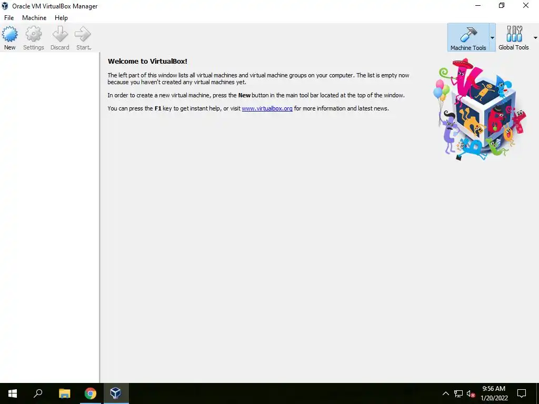Viewport: 539px width, 404px height.
Task: Select Global Tools button
Action: pos(514,37)
